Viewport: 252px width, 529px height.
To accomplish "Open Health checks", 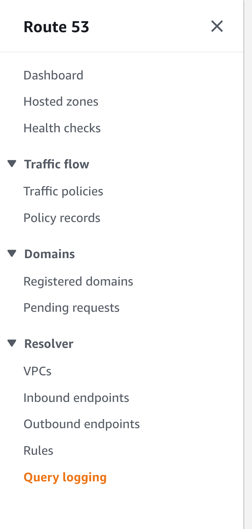I will [x=62, y=128].
